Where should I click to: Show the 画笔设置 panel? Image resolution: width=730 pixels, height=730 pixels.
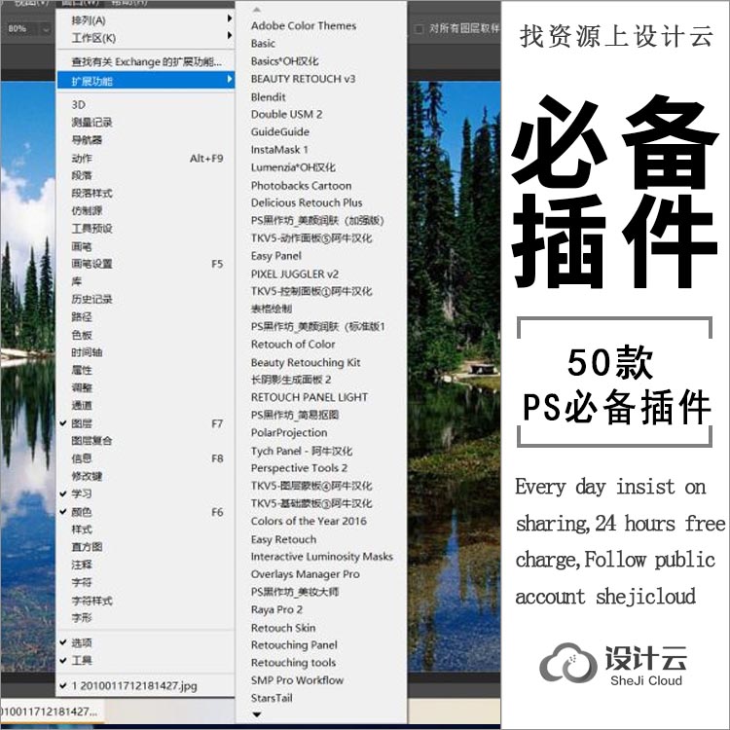click(146, 264)
